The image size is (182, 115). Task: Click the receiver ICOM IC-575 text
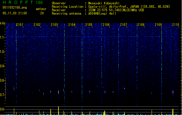(98, 10)
